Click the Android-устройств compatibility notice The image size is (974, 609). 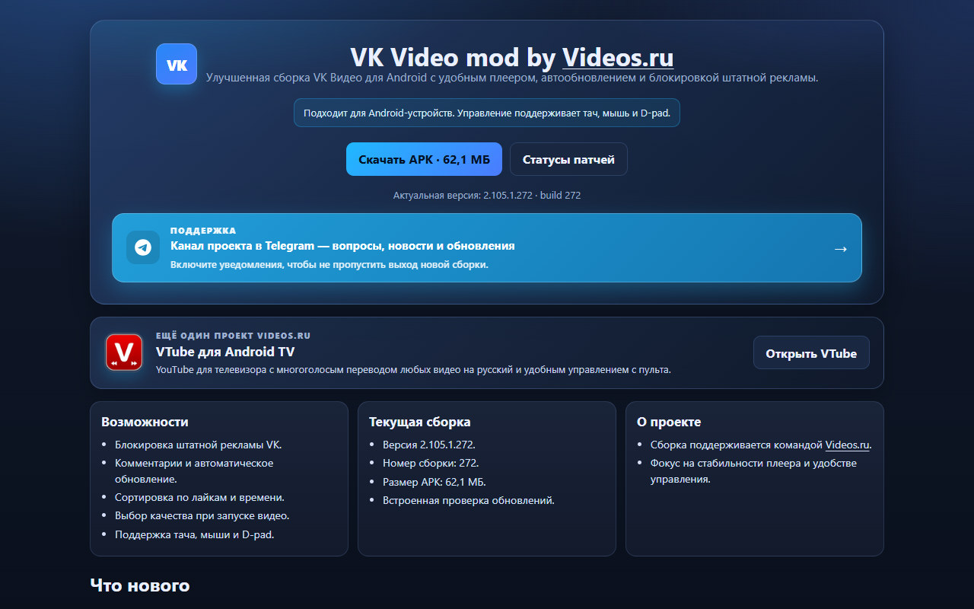pos(487,113)
